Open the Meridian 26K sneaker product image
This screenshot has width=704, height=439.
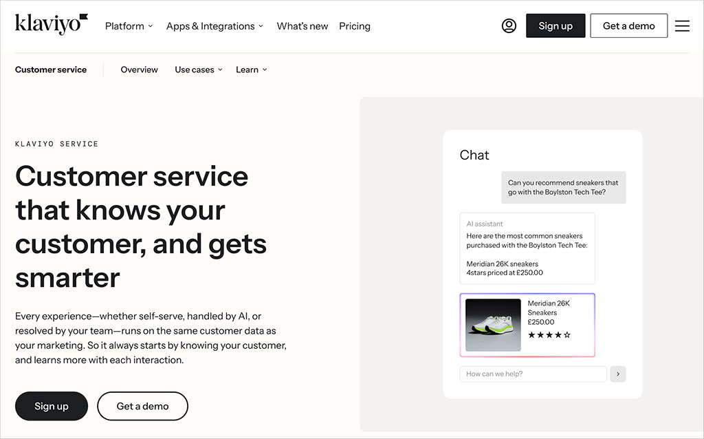pyautogui.click(x=493, y=325)
